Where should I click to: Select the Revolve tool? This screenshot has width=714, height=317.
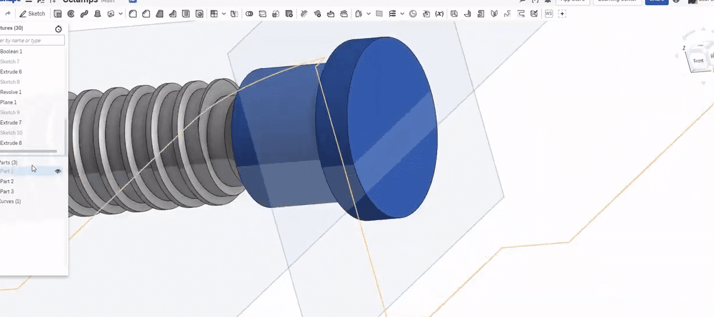71,14
